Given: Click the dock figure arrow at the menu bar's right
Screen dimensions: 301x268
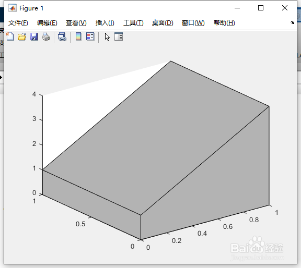Looking at the screenshot, I should pos(292,23).
